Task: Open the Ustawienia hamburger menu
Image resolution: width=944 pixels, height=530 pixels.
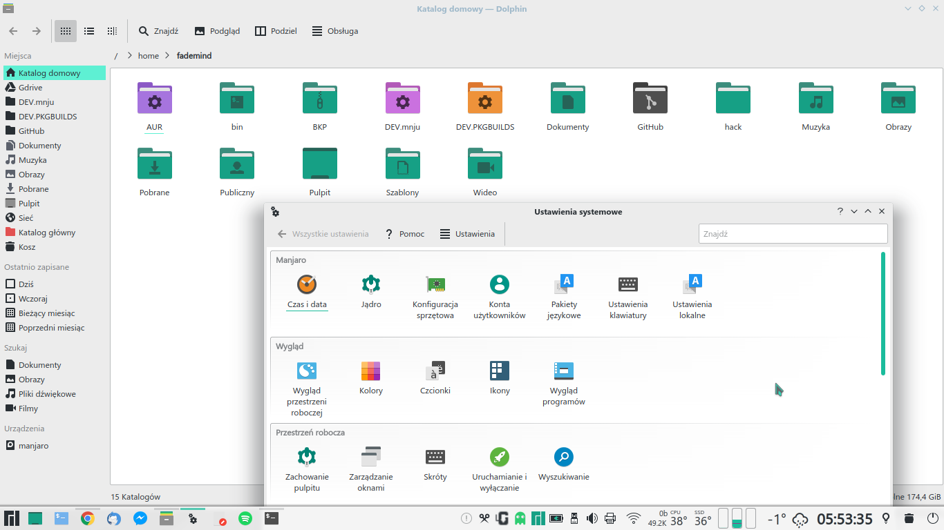Action: (x=468, y=233)
